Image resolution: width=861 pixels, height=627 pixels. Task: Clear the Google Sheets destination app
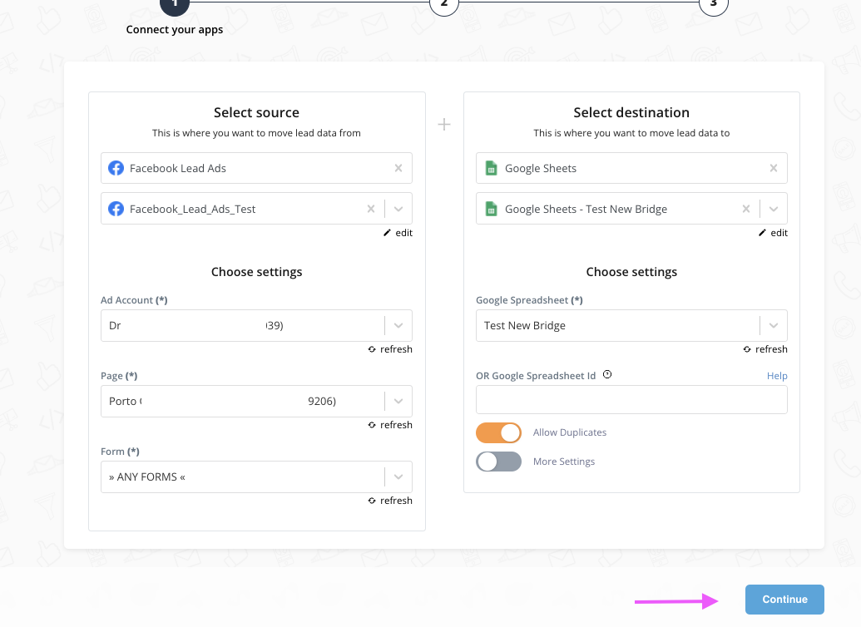pyautogui.click(x=773, y=168)
